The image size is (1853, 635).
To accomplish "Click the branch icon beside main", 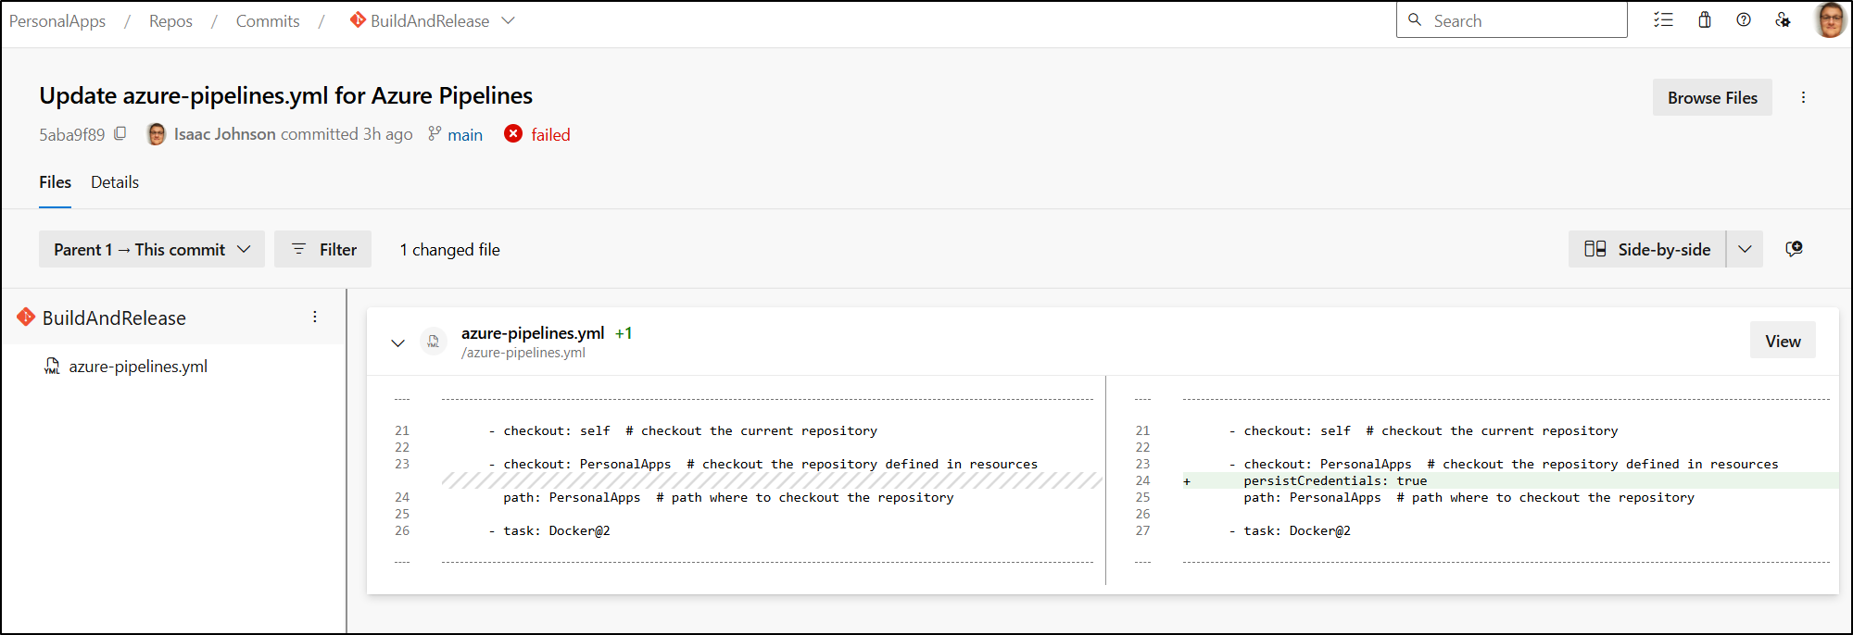I will point(435,134).
